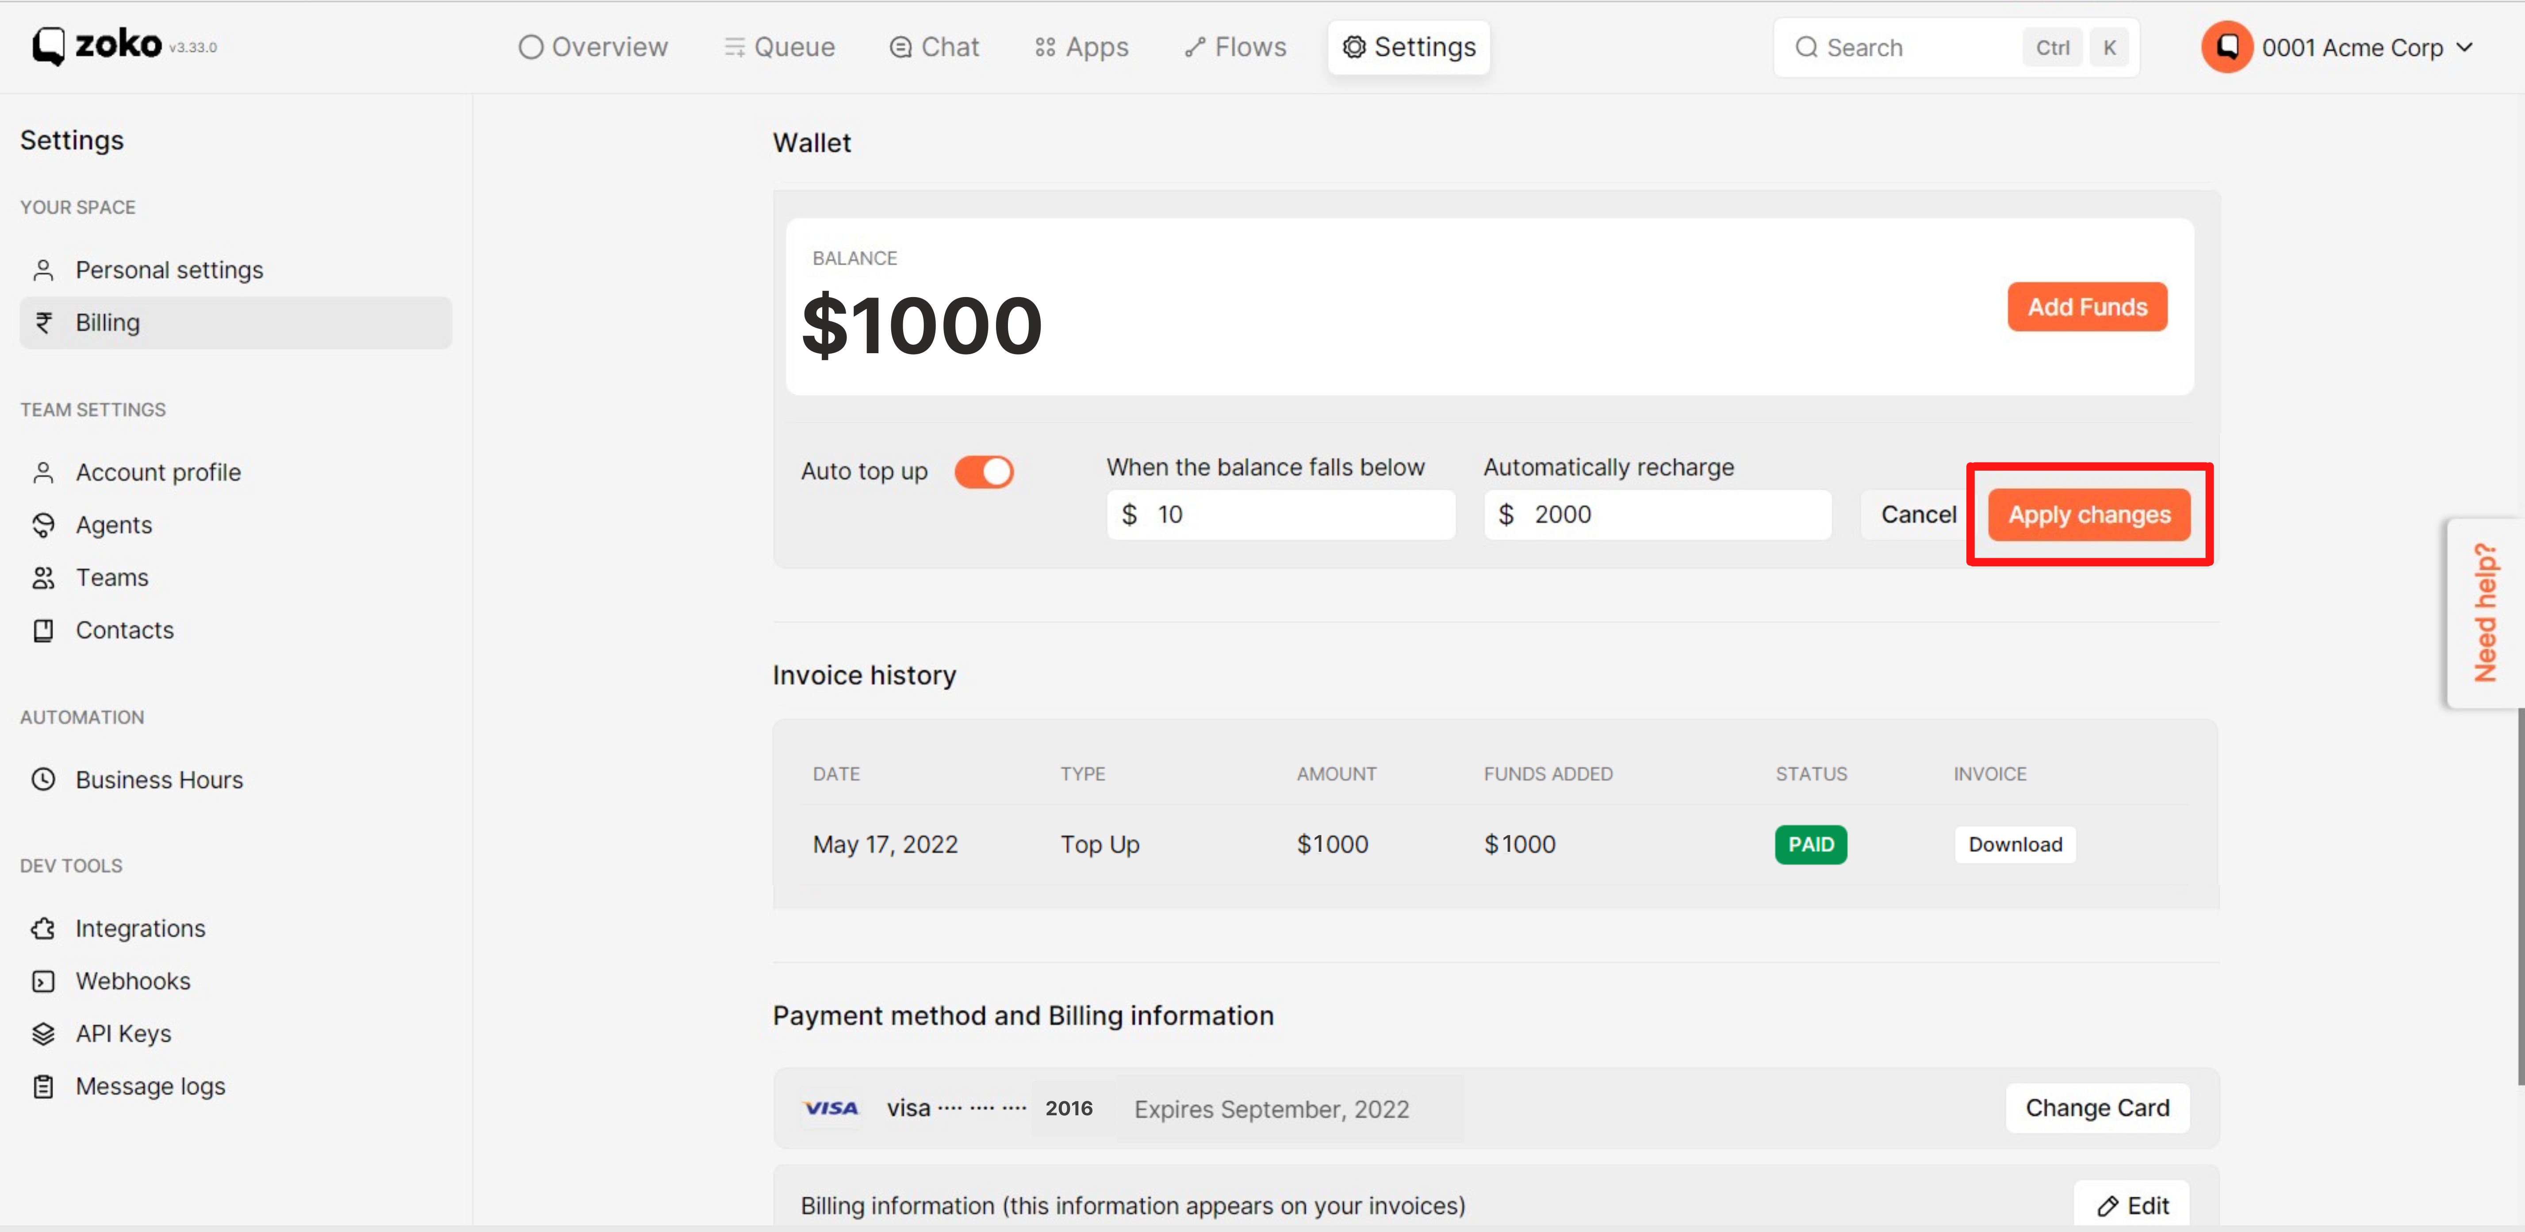Click the Visa card logo
This screenshot has height=1232, width=2525.
pos(830,1108)
